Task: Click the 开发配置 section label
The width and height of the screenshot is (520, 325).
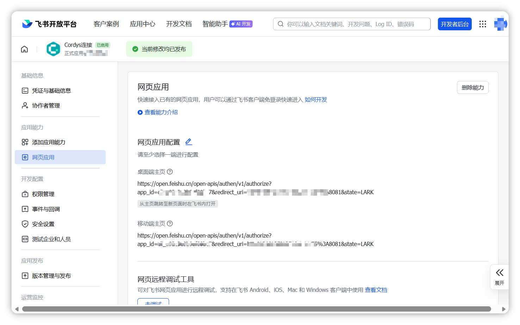Action: click(32, 179)
